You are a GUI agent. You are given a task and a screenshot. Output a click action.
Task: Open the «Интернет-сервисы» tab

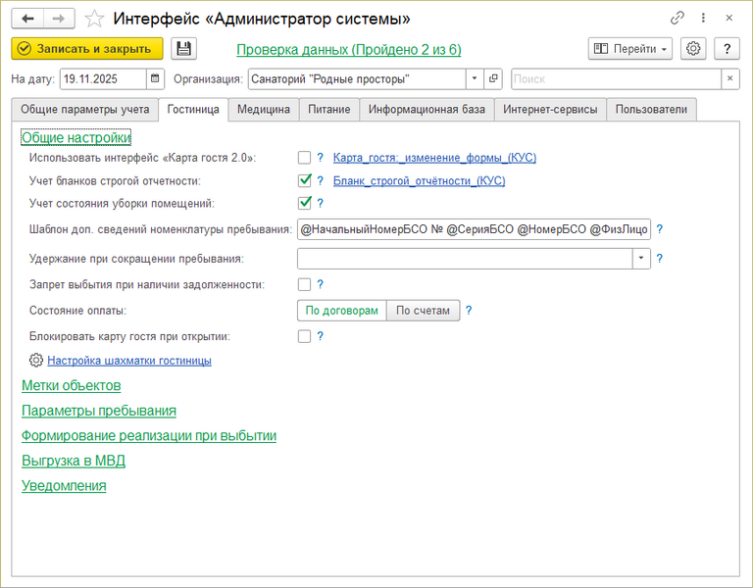click(549, 110)
